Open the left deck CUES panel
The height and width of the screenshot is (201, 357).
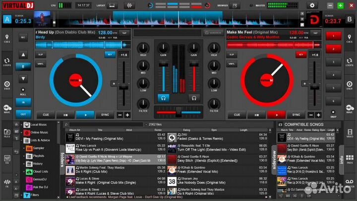(x=7, y=39)
